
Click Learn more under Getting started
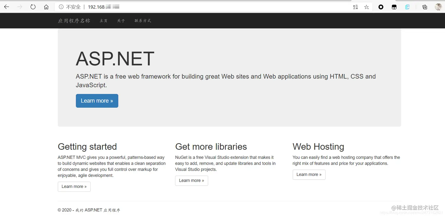pos(74,186)
